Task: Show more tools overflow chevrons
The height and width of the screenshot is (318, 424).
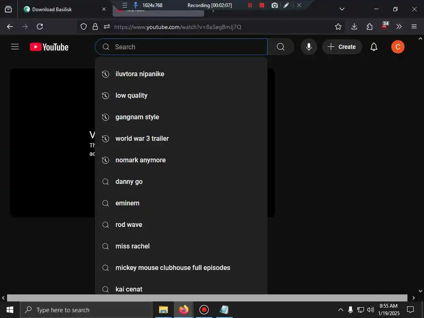Action: (399, 26)
